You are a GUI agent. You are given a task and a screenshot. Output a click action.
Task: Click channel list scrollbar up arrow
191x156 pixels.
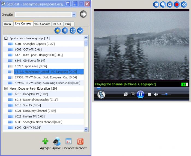(86, 38)
